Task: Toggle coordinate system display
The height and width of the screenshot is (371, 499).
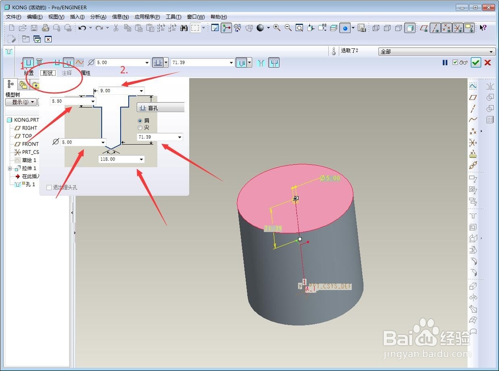Action: click(x=458, y=28)
